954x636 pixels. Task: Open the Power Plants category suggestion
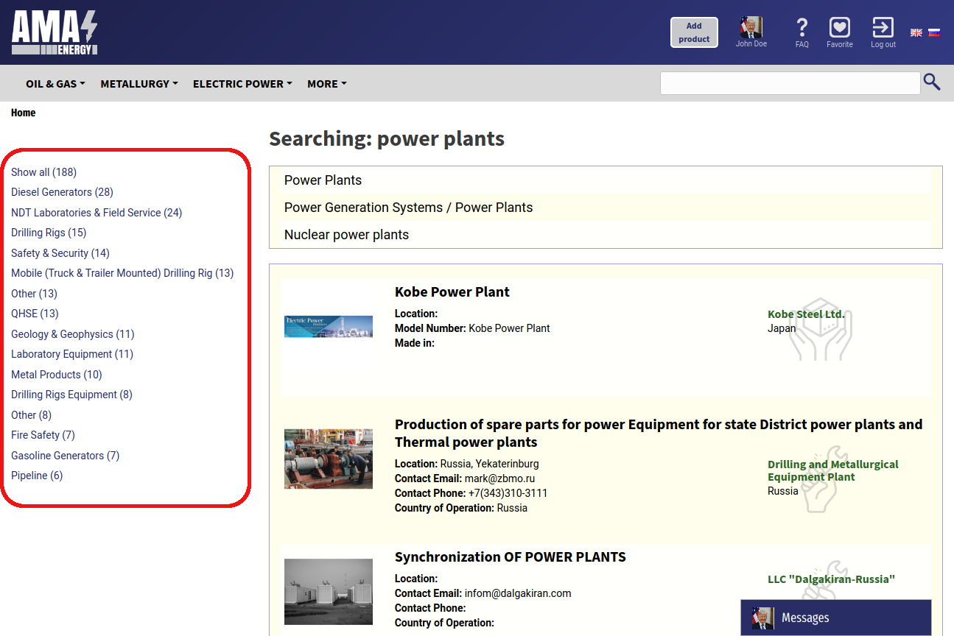323,180
